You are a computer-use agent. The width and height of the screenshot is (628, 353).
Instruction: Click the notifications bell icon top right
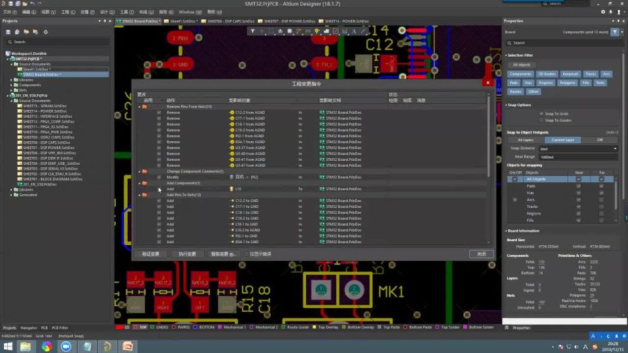(x=611, y=12)
